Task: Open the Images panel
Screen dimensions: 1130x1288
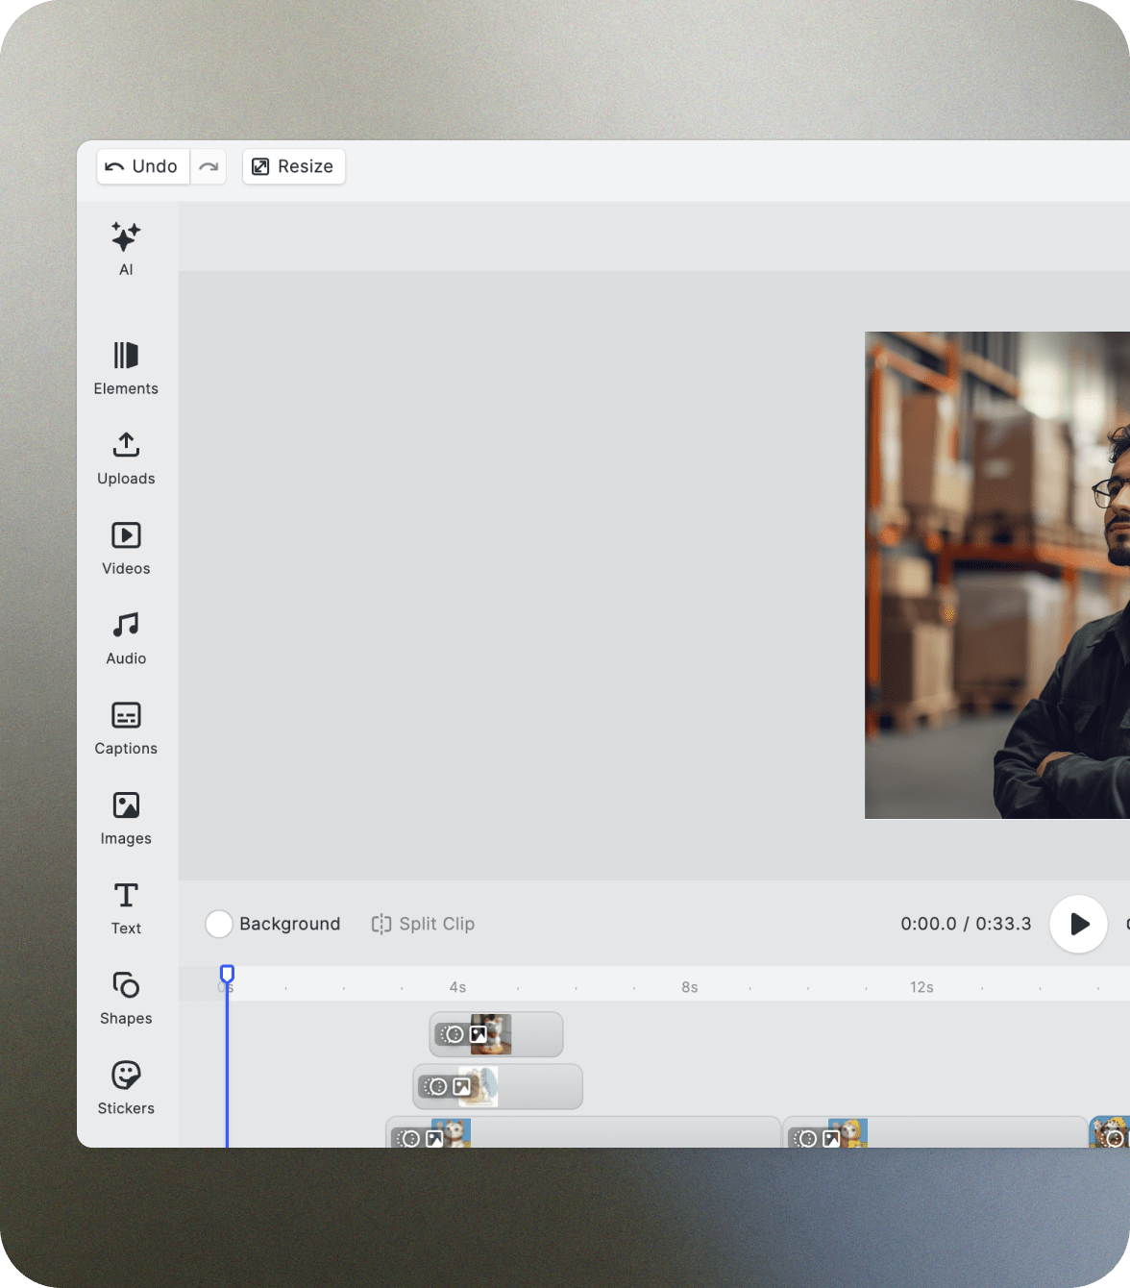Action: [x=126, y=818]
